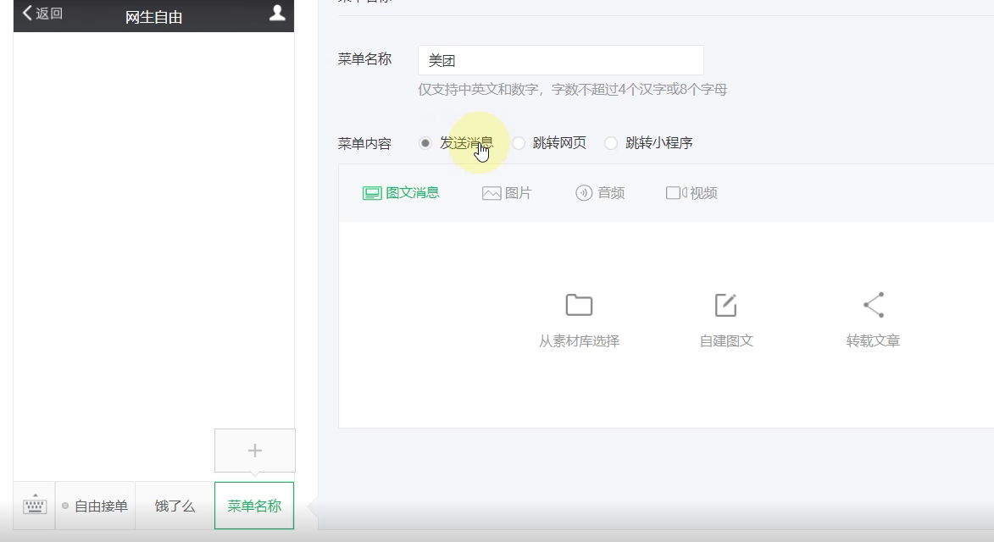Click the back arrow 返回 in phone preview
The image size is (994, 542).
click(x=42, y=14)
